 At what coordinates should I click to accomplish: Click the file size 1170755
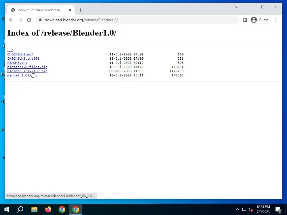click(177, 71)
